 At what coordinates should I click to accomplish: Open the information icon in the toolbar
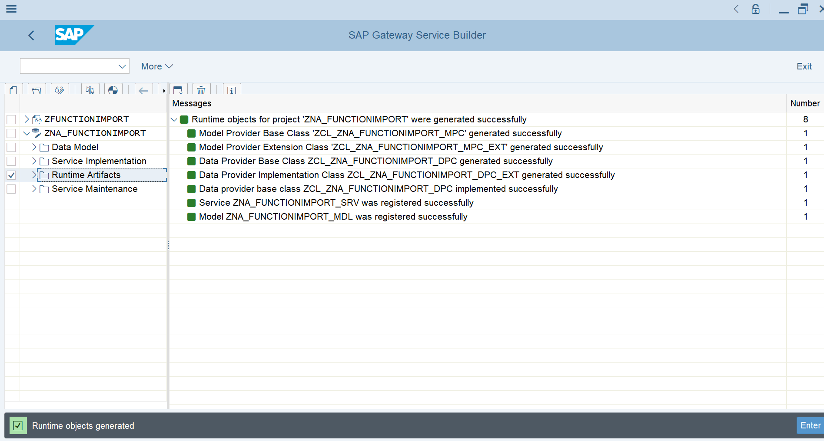point(232,90)
